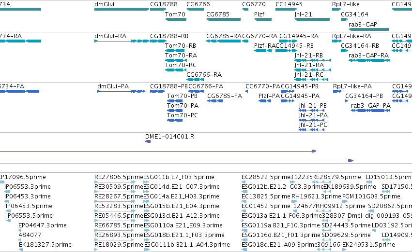The width and height of the screenshot is (412, 252).
Task: Select transcript Jhl-21-RC
Action: point(311,80)
